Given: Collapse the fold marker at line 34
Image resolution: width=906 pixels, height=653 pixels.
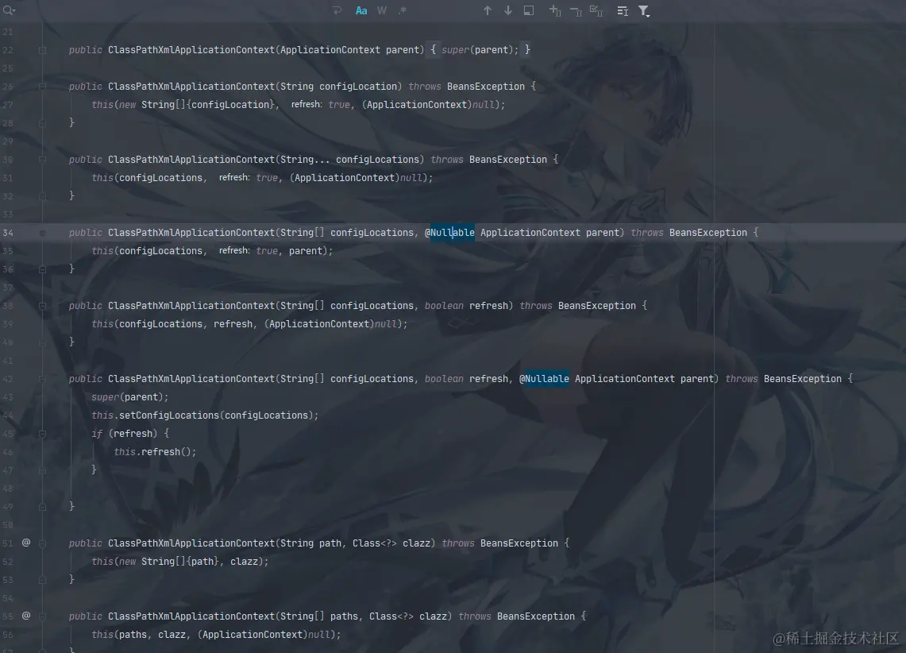Looking at the screenshot, I should pos(42,233).
